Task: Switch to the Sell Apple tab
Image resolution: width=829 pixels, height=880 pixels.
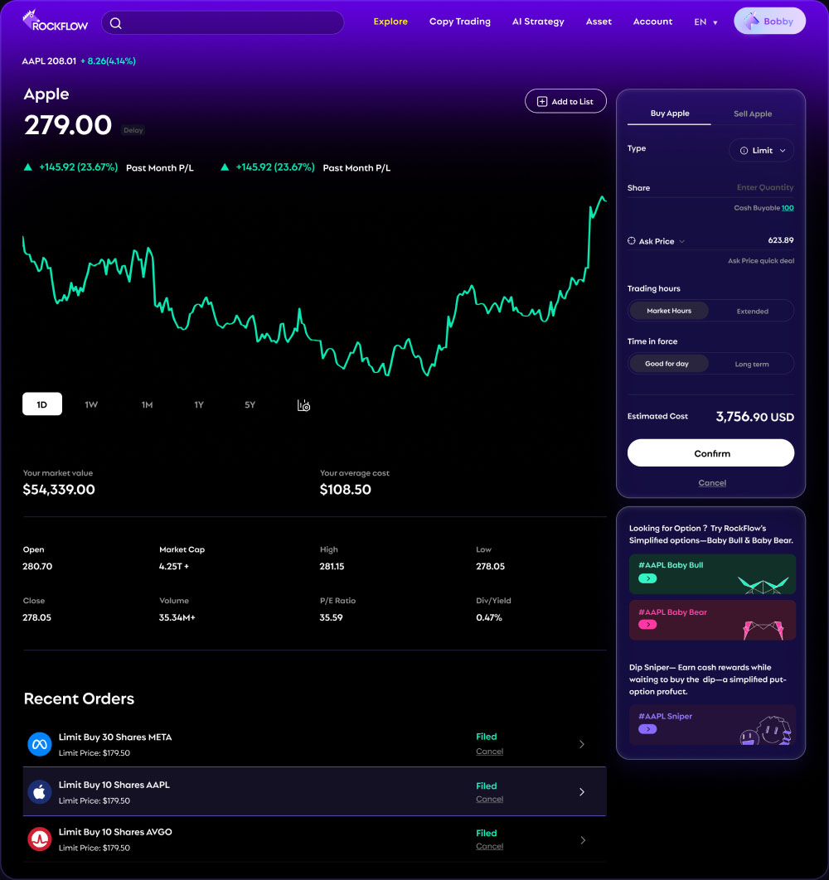Action: point(753,114)
